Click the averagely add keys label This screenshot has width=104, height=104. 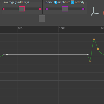(17, 2)
